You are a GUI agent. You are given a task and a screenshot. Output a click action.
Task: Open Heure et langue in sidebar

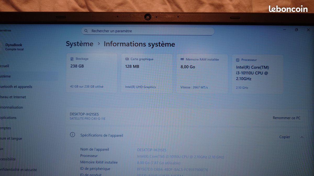[x=11, y=138]
